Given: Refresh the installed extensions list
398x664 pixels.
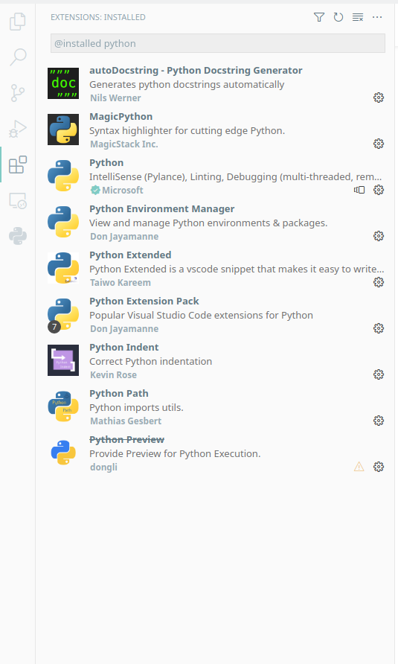Looking at the screenshot, I should (x=338, y=17).
